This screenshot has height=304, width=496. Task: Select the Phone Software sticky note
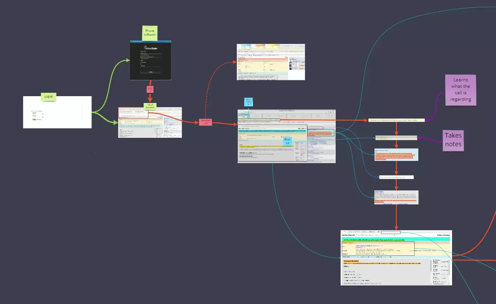(150, 33)
